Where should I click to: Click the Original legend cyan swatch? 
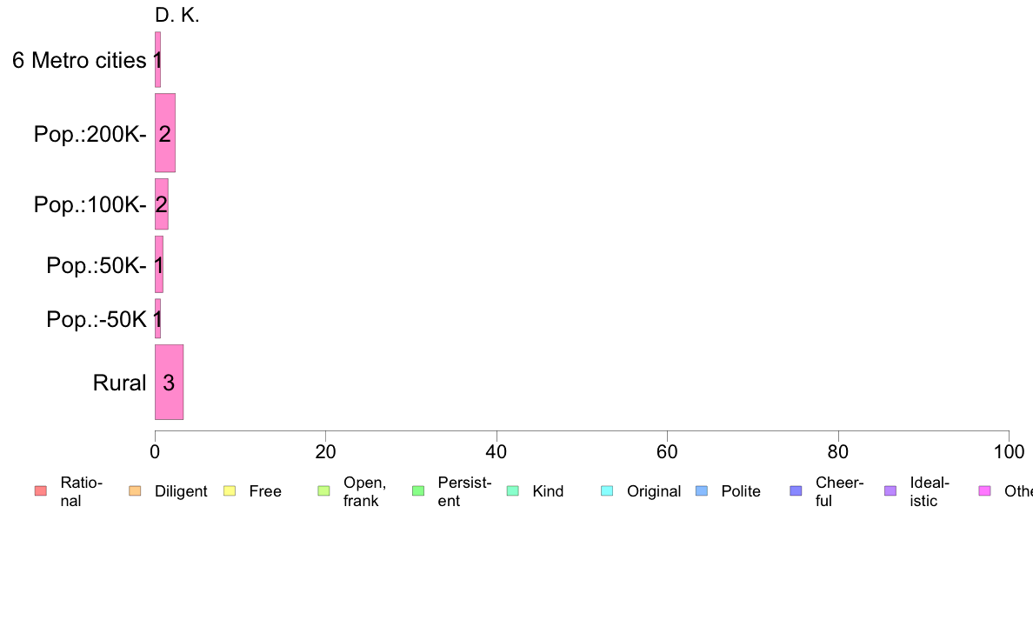[x=608, y=491]
